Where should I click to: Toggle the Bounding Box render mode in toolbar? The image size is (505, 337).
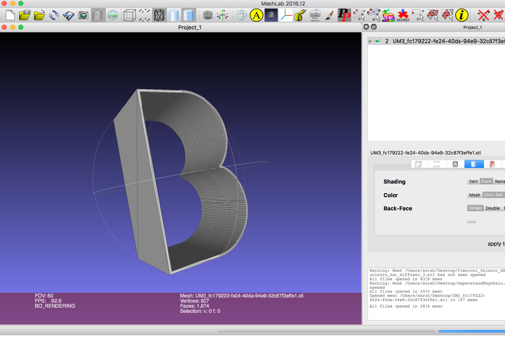click(x=129, y=16)
